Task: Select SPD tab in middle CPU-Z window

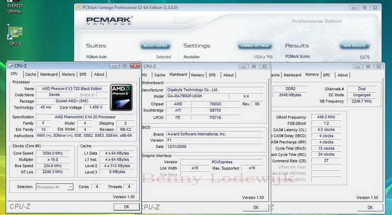Action: click(212, 75)
